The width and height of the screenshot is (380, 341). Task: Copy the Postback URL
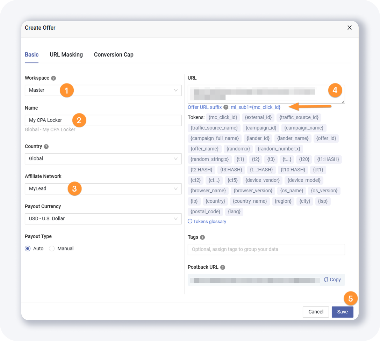(x=332, y=280)
